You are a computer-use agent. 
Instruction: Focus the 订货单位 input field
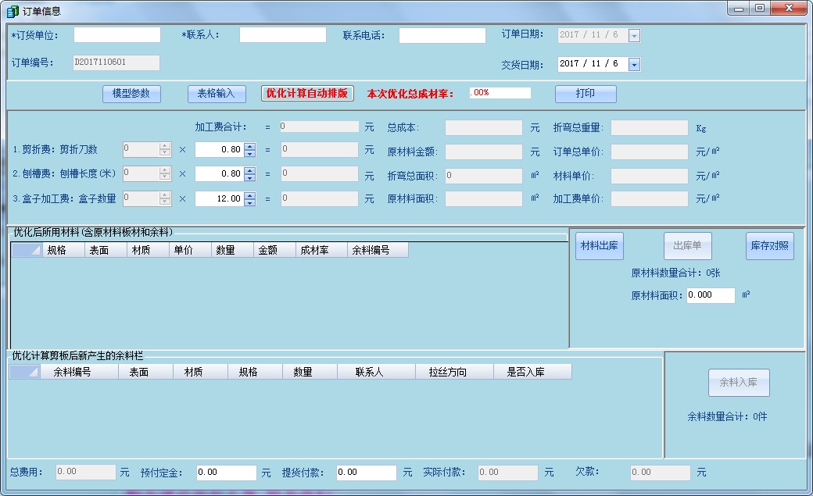pos(117,34)
